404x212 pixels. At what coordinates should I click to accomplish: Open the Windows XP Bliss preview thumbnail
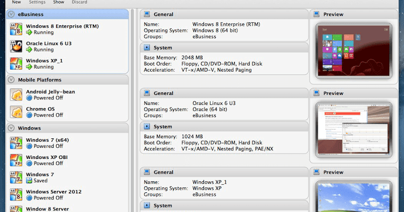pos(354,196)
